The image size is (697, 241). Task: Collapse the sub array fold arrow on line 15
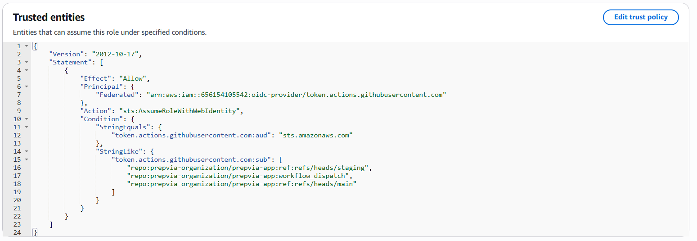point(27,159)
